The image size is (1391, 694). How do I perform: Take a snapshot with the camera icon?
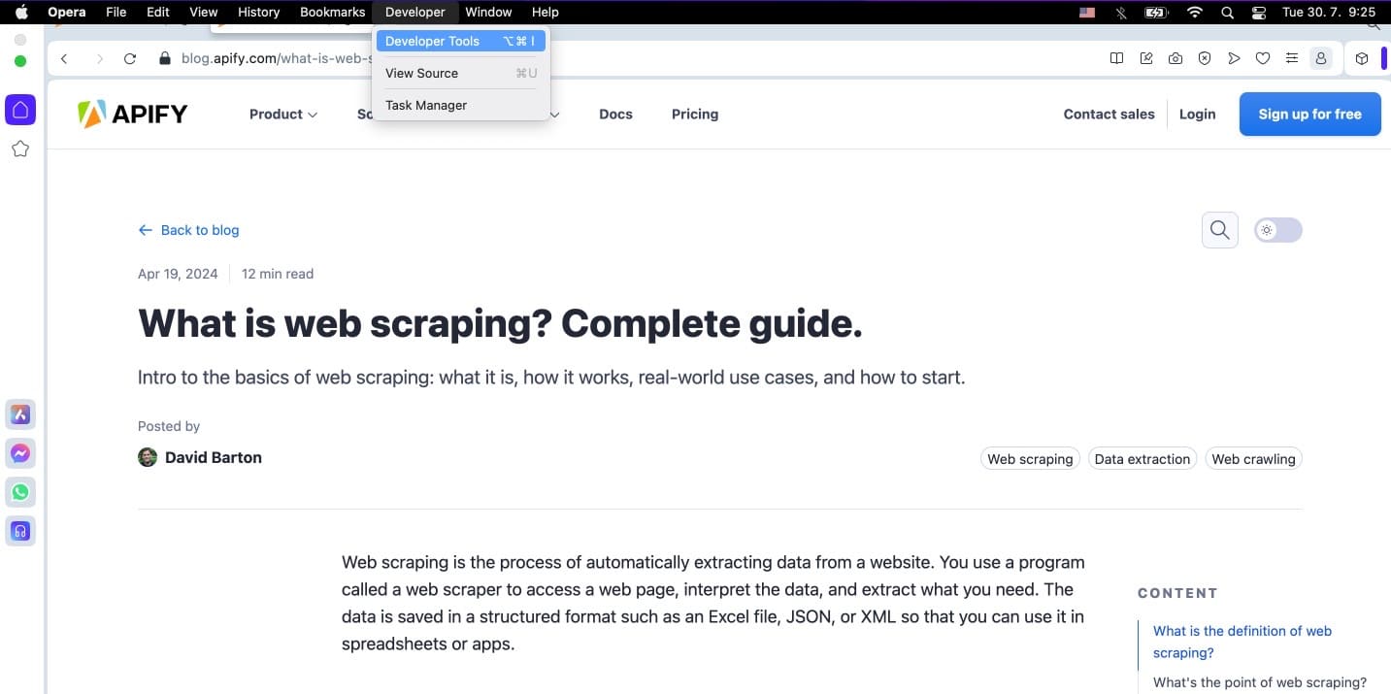pyautogui.click(x=1176, y=58)
